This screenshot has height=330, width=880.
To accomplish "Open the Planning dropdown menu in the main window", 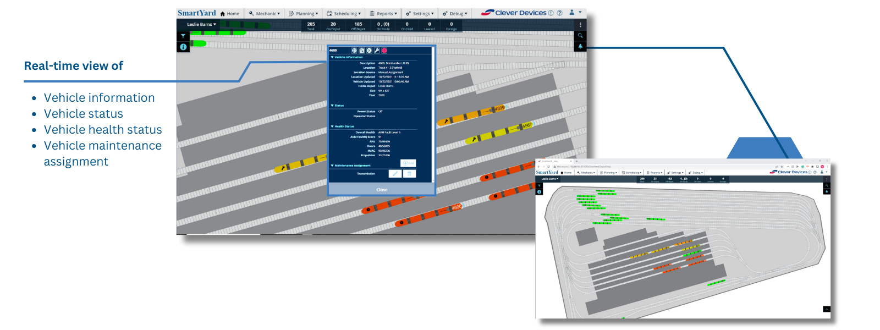I will (x=304, y=14).
